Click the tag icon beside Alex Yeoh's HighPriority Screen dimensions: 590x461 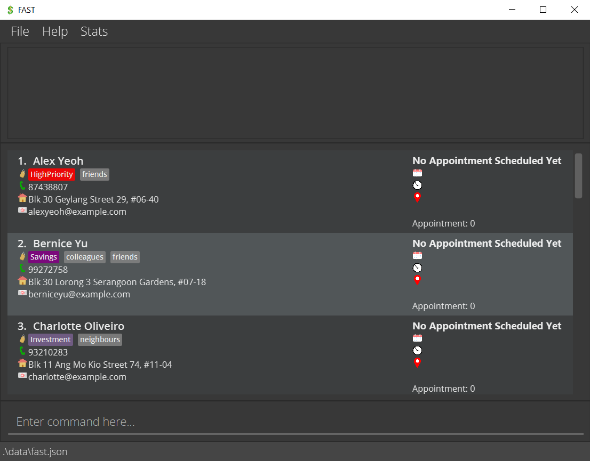(22, 174)
